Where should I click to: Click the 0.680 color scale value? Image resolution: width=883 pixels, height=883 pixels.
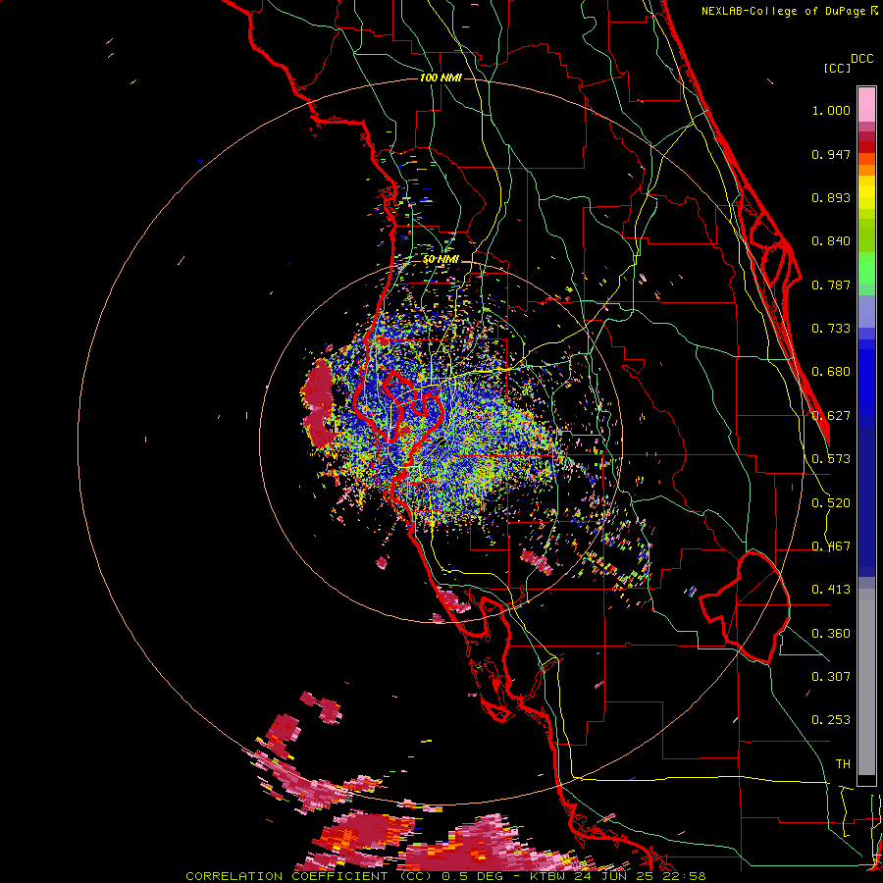coord(831,372)
